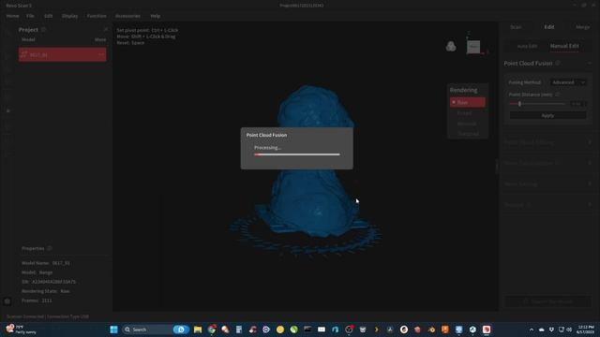Click the Project panel info icon
This screenshot has width=600, height=337.
pos(43,29)
